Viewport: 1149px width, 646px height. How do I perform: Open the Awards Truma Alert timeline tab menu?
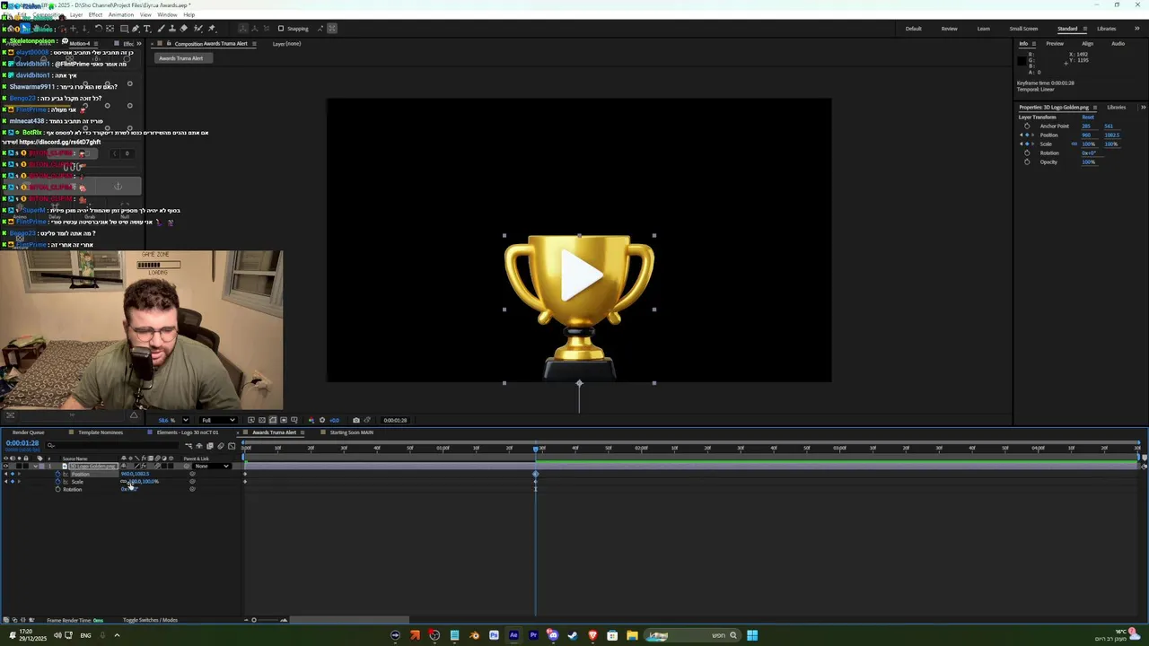click(303, 432)
